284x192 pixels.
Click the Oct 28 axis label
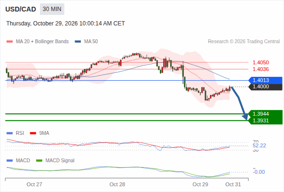(117, 184)
